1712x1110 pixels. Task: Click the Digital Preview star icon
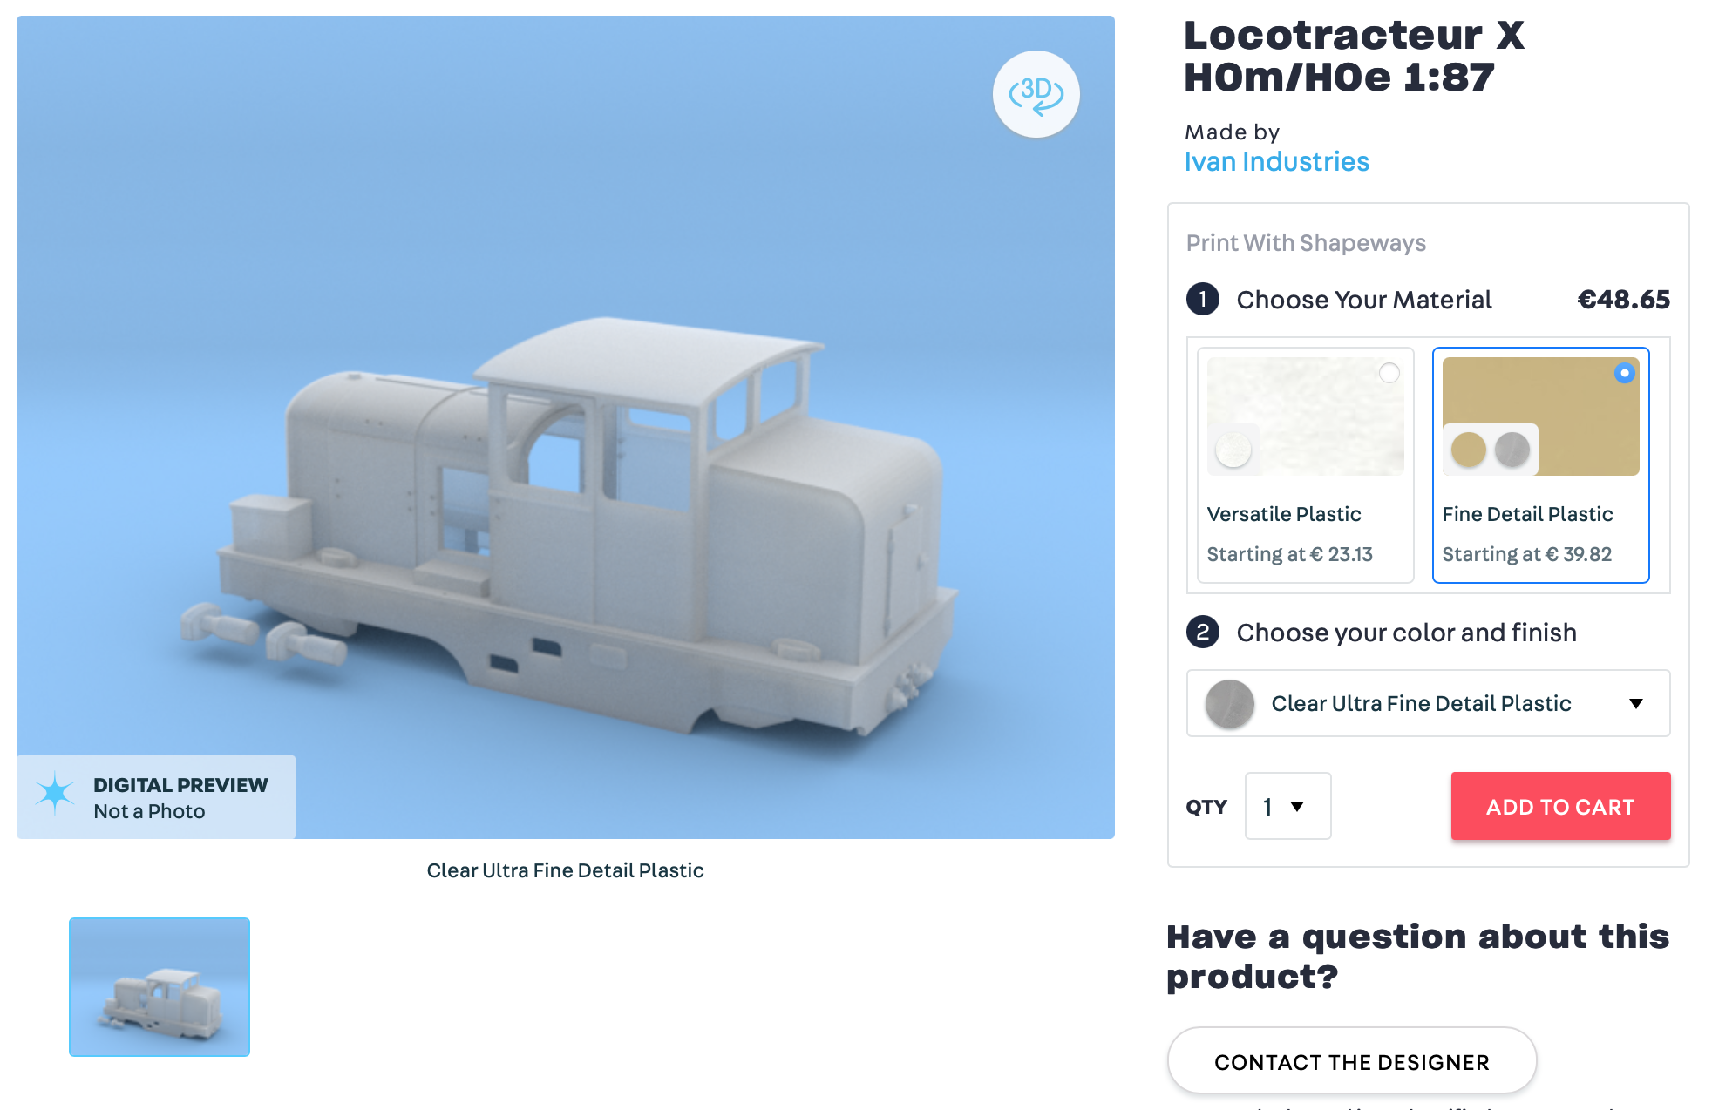pyautogui.click(x=55, y=793)
